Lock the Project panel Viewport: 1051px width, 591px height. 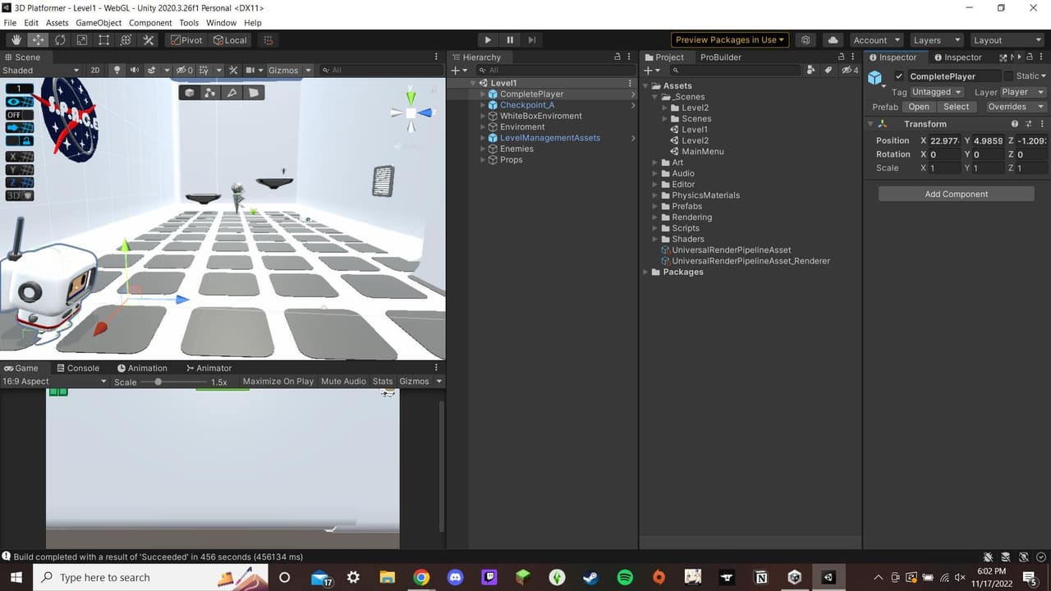point(841,57)
